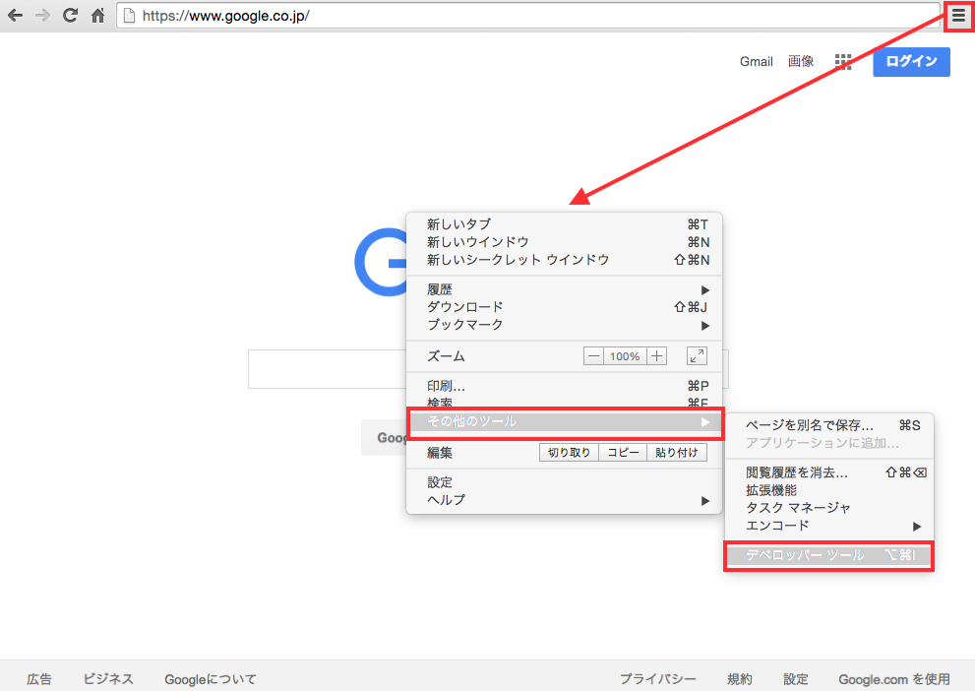Click the forward navigation arrow
Viewport: 975px width, 691px height.
pos(41,15)
